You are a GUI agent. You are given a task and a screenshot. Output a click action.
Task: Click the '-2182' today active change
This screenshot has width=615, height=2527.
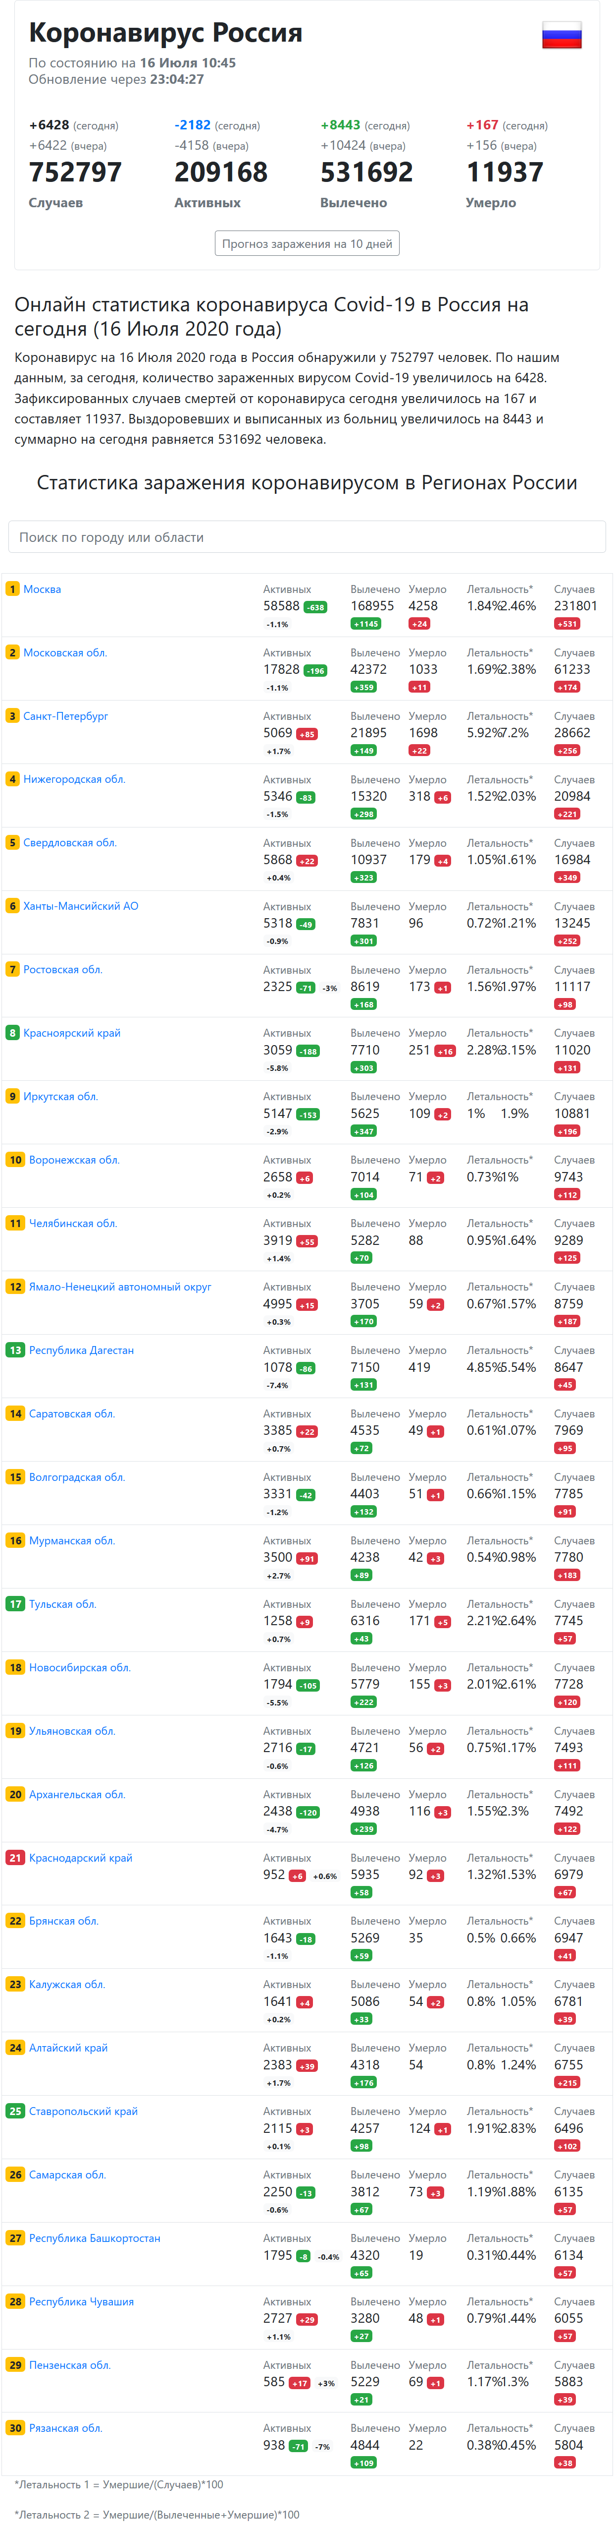[x=193, y=125]
